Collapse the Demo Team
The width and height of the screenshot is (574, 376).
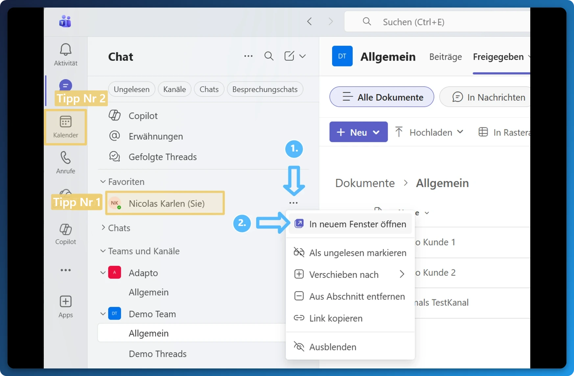103,314
